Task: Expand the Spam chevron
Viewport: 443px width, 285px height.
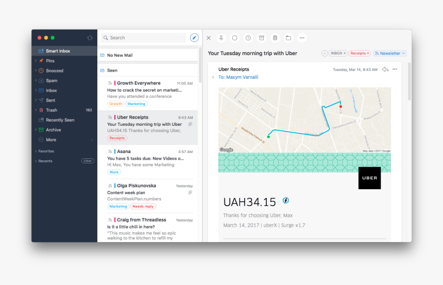Action: (x=36, y=80)
